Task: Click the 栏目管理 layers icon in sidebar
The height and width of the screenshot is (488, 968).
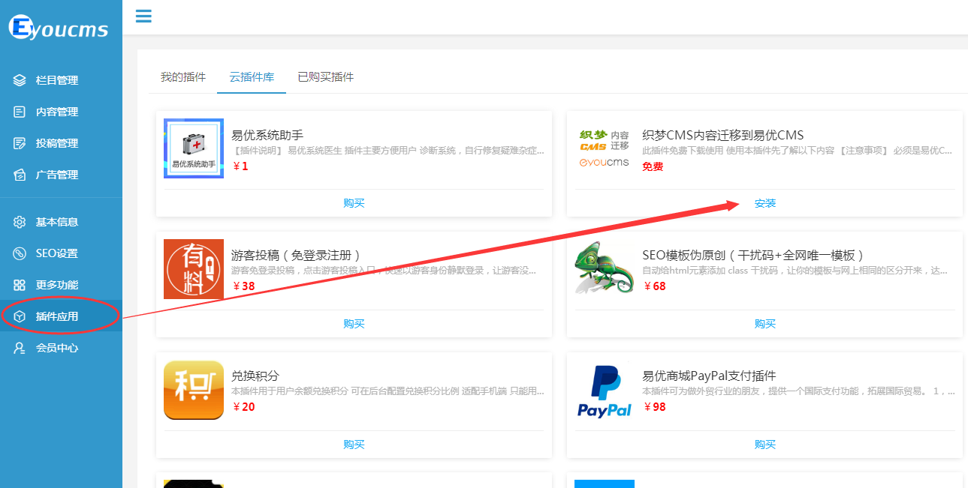Action: coord(20,80)
